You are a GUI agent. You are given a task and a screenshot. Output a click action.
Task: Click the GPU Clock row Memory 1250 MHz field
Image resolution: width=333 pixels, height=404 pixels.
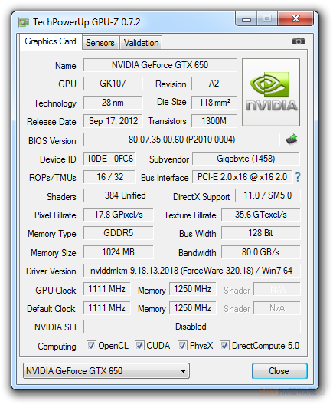[192, 289]
